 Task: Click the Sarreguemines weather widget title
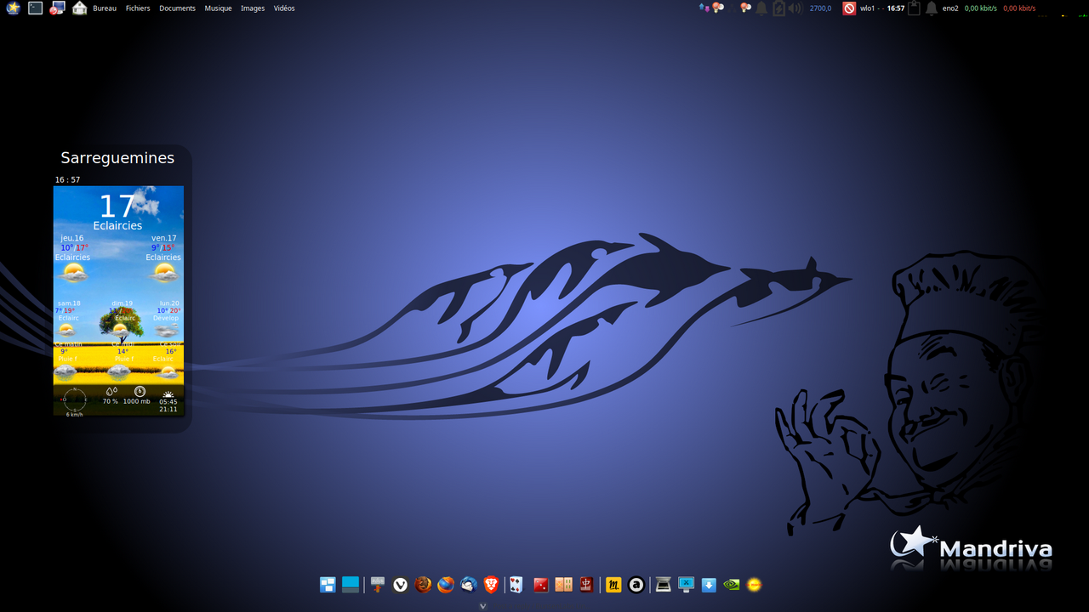[117, 157]
